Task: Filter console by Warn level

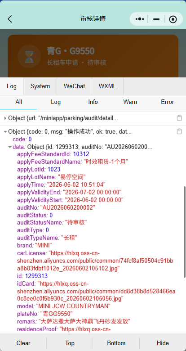Action: [x=130, y=102]
